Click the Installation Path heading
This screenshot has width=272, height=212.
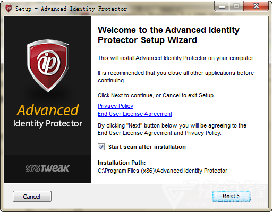tap(122, 163)
